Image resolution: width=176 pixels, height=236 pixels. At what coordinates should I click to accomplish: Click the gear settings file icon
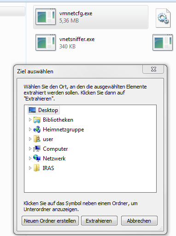(x=163, y=18)
